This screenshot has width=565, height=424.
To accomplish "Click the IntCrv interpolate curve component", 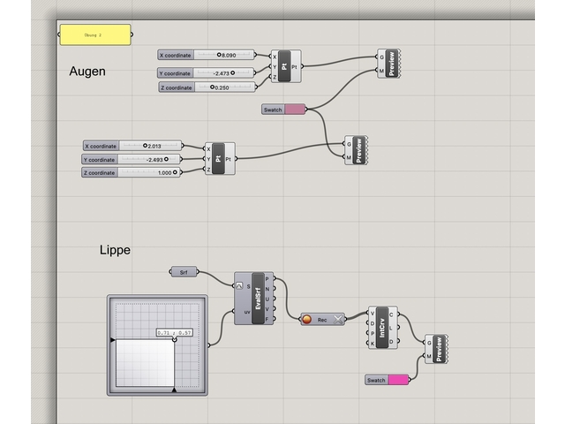I will (382, 328).
